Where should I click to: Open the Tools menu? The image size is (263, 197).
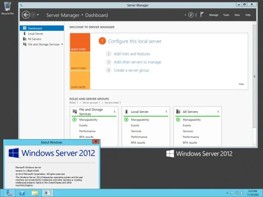point(226,15)
